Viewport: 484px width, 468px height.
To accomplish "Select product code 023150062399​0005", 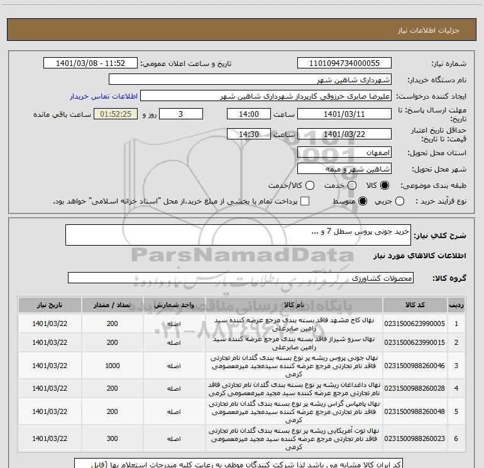I will click(x=415, y=324).
